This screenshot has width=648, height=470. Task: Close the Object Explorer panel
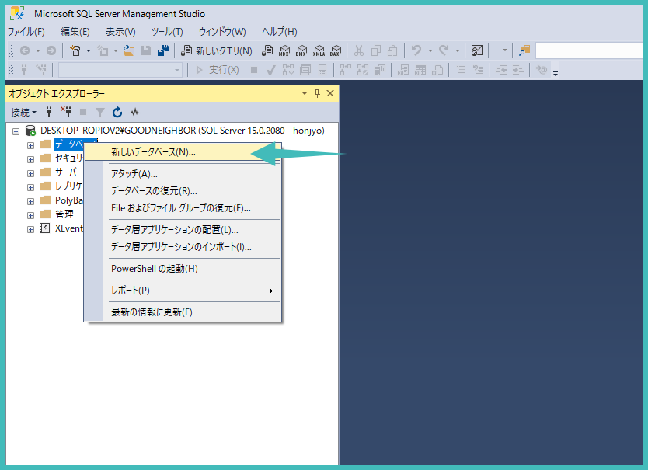tap(330, 93)
